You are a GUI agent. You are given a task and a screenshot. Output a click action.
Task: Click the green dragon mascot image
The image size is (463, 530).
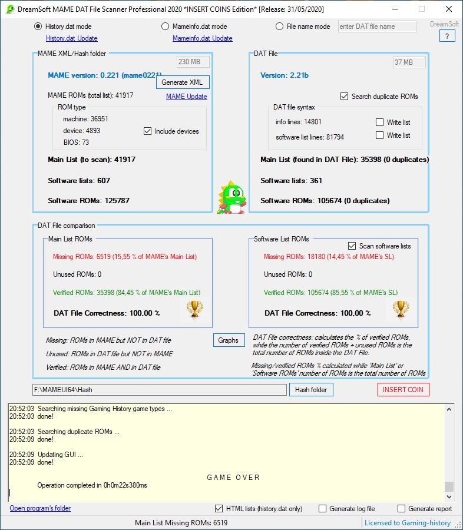tap(231, 197)
